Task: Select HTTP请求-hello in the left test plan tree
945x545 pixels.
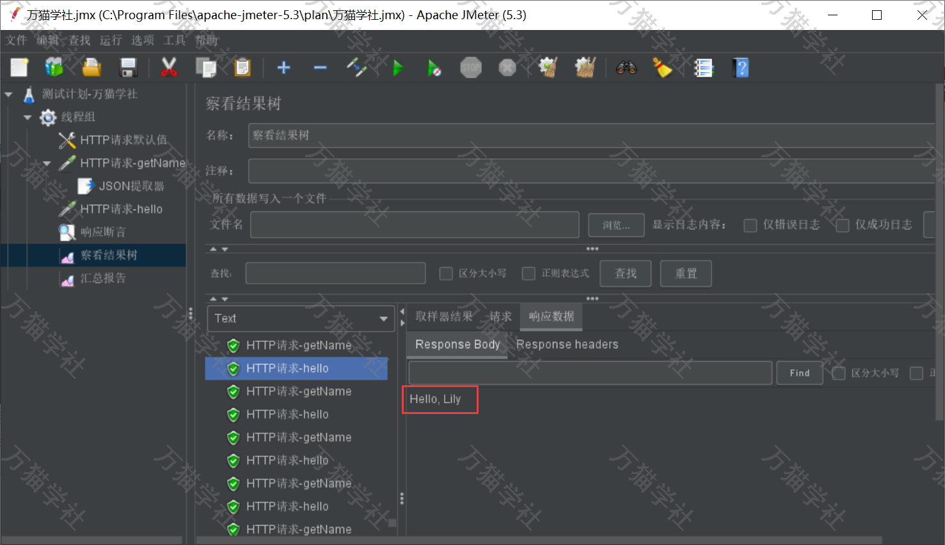Action: pyautogui.click(x=121, y=209)
